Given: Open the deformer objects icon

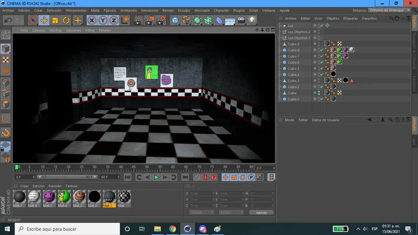Looking at the screenshot, I should point(219,20).
